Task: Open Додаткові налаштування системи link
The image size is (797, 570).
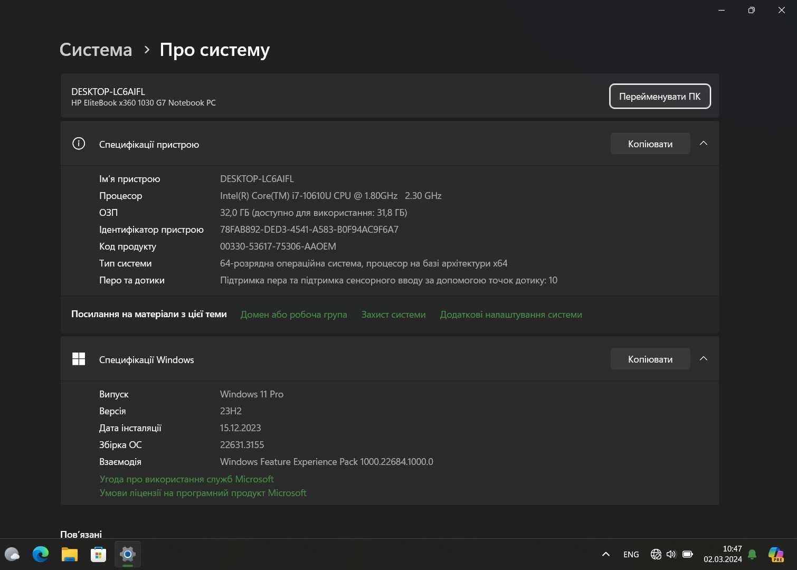Action: 511,315
